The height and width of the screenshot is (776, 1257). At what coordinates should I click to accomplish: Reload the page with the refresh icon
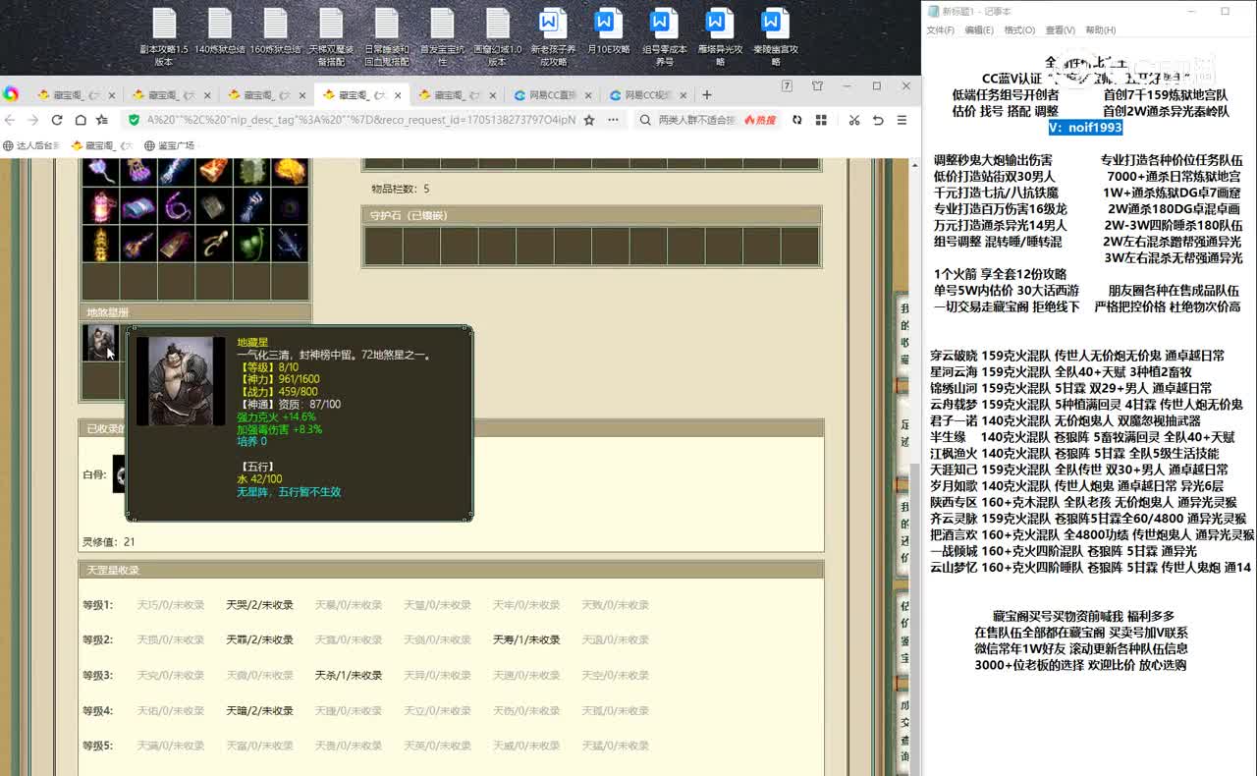click(x=56, y=120)
